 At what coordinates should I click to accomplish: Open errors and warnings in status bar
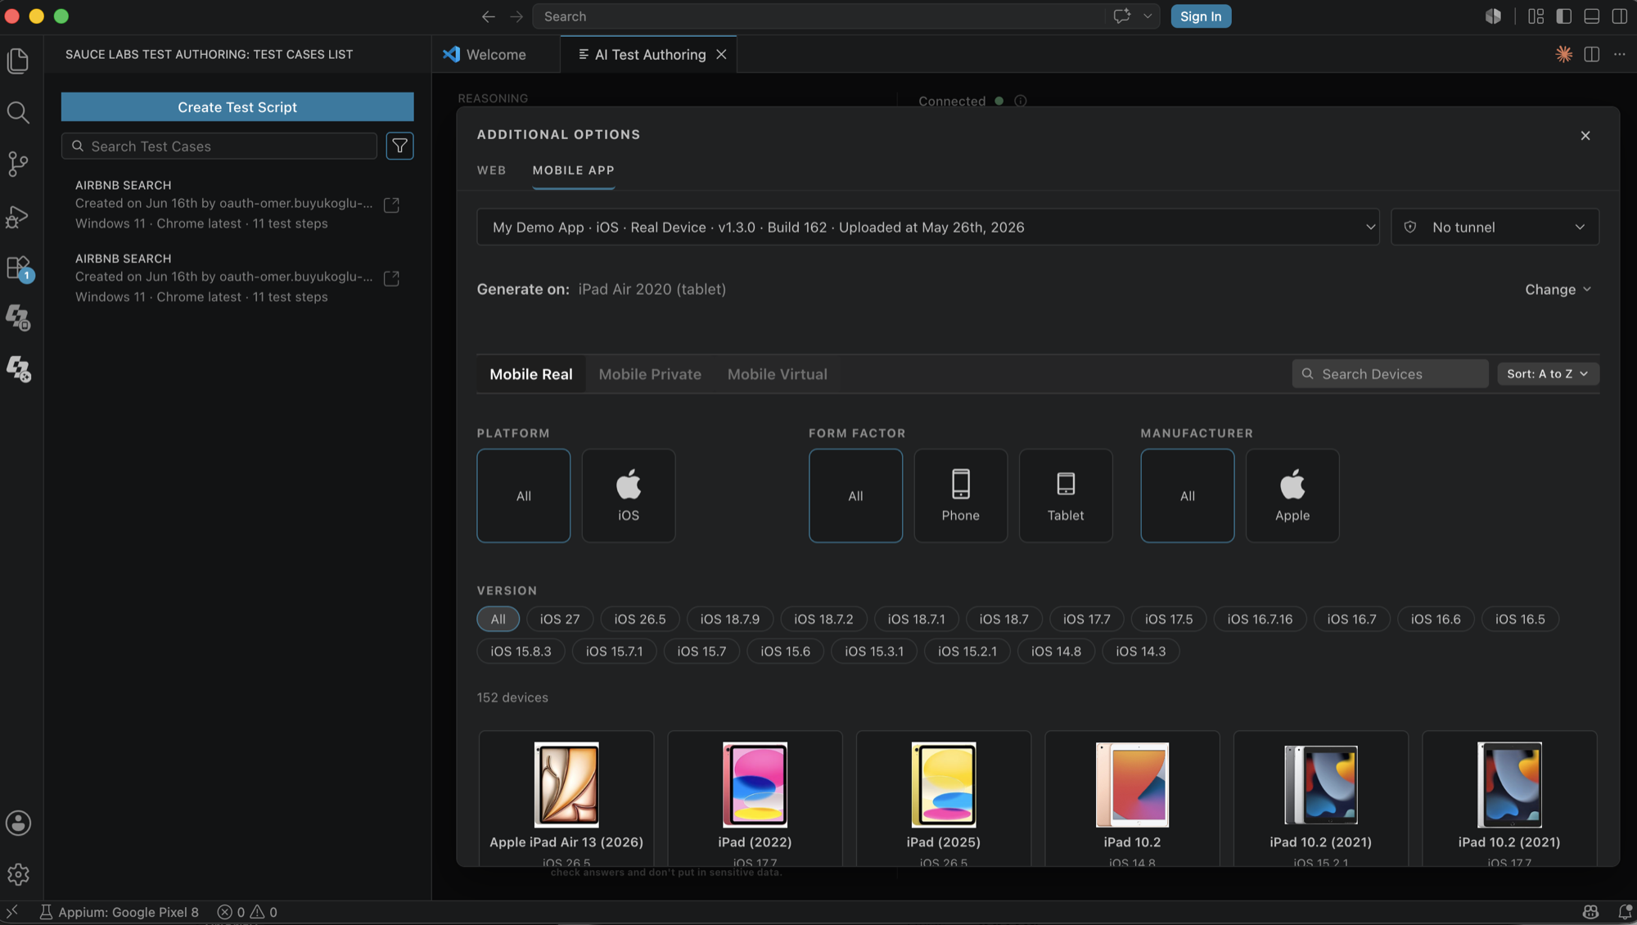[x=247, y=912]
